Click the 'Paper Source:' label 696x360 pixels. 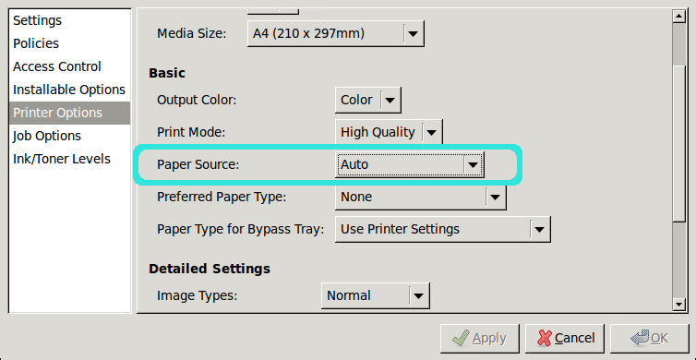click(x=198, y=164)
